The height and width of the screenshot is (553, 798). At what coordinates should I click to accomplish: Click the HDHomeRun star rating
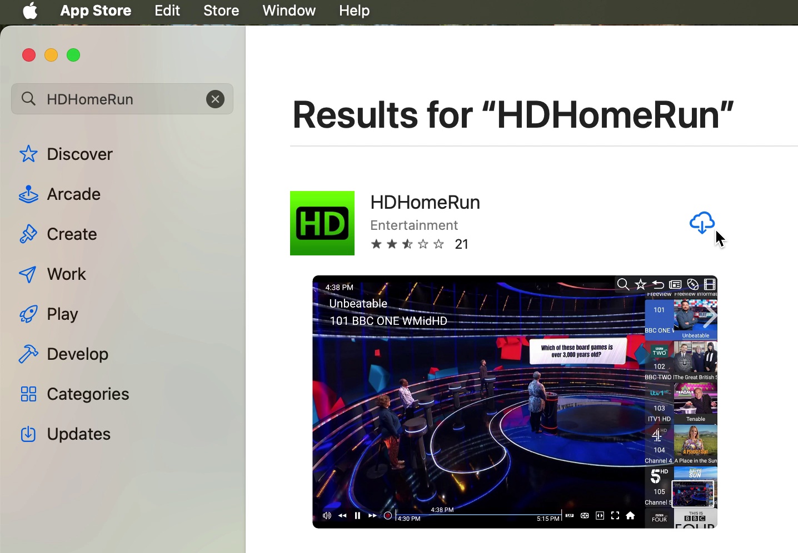(x=407, y=244)
